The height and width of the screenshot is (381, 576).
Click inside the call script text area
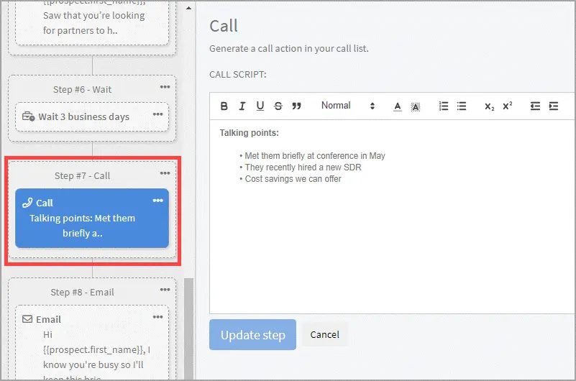(393, 216)
